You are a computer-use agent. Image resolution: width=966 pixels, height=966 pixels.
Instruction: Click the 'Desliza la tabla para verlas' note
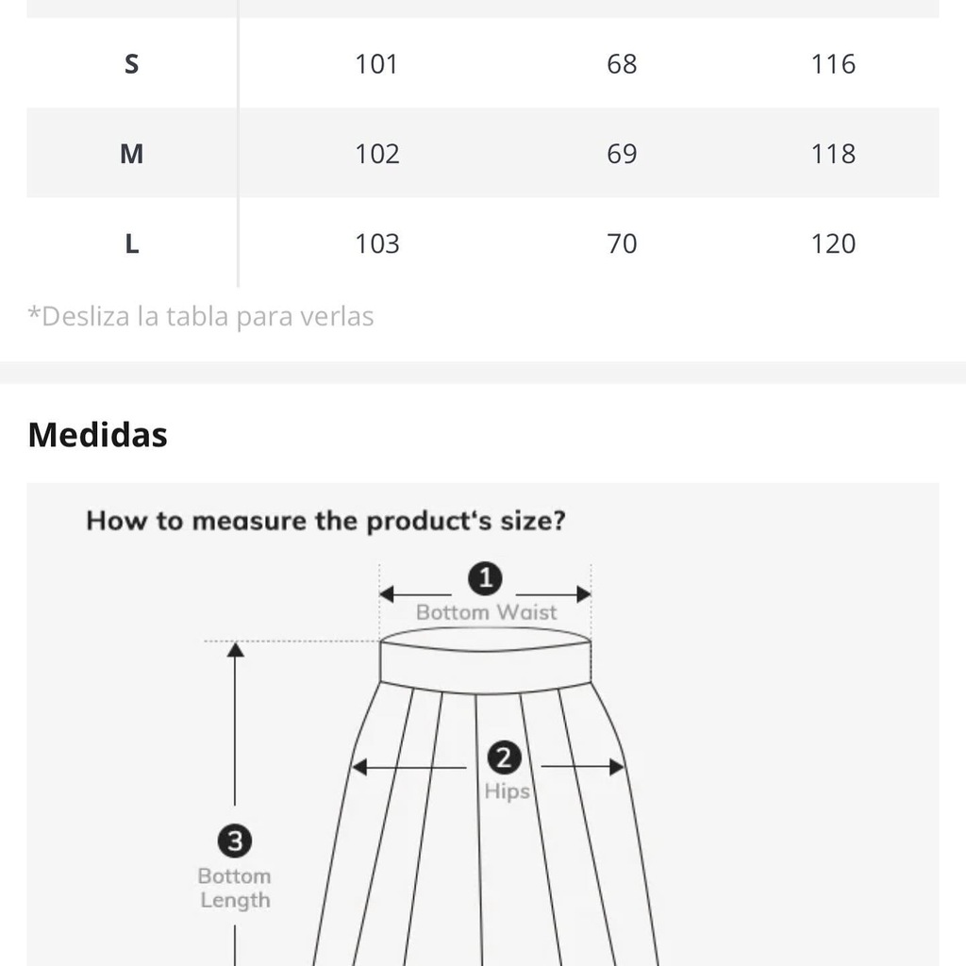pos(201,317)
